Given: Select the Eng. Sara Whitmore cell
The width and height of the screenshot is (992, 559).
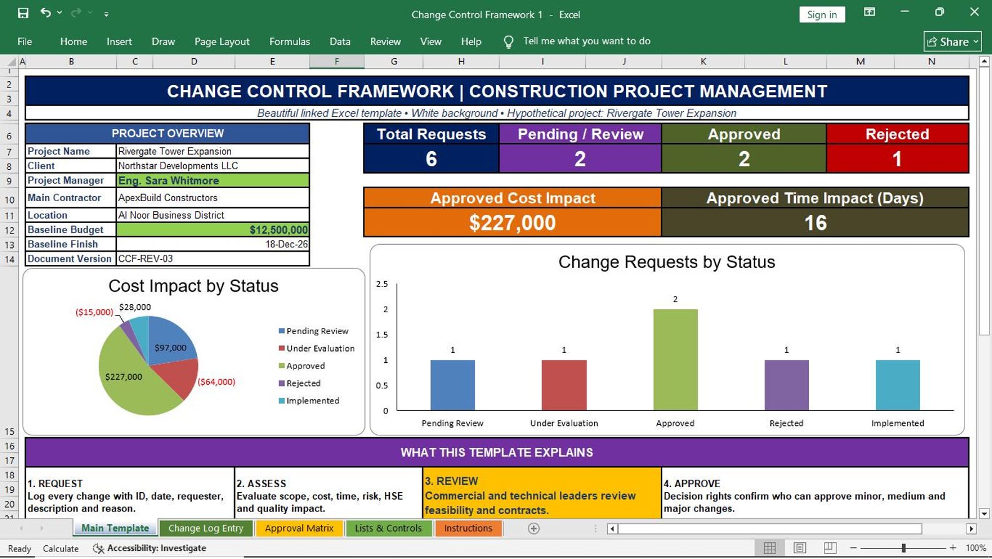Looking at the screenshot, I should pos(212,181).
